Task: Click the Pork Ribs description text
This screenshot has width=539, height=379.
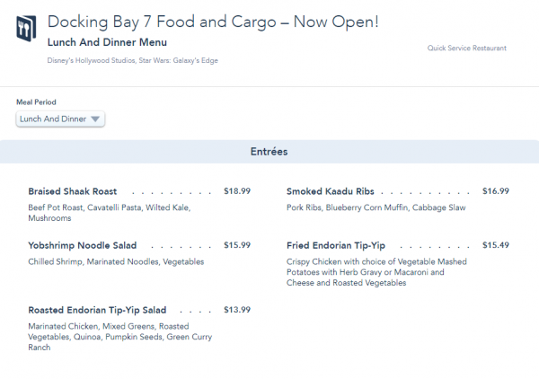Action: [x=376, y=207]
